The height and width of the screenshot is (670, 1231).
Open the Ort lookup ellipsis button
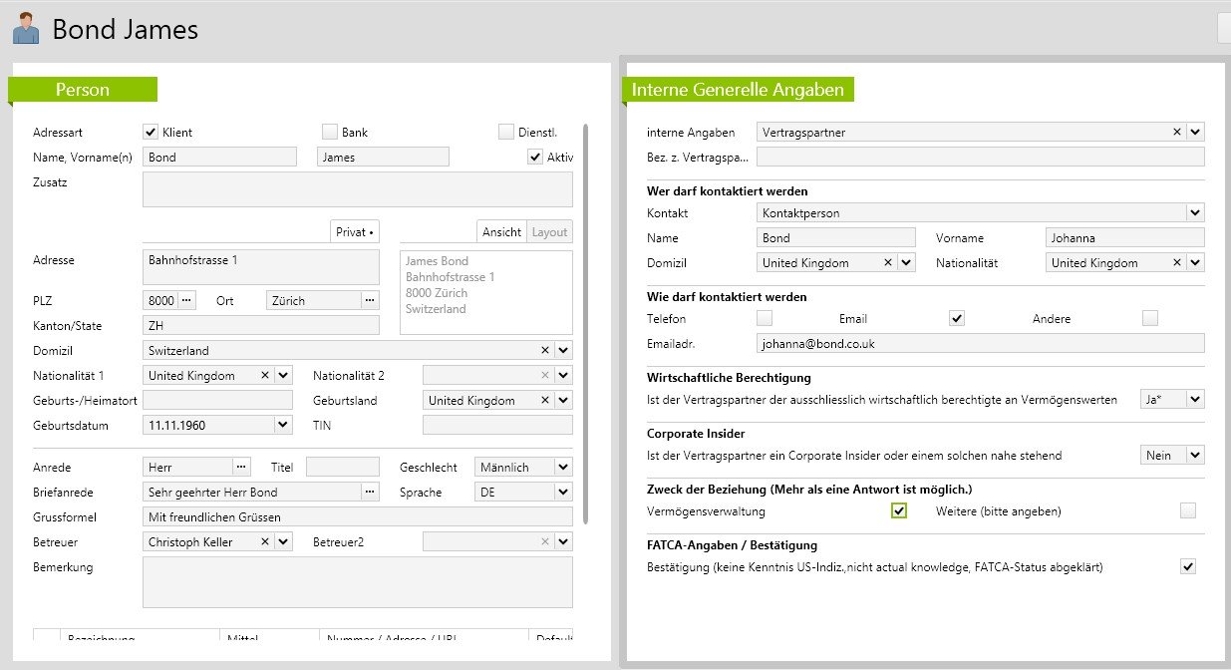[370, 300]
